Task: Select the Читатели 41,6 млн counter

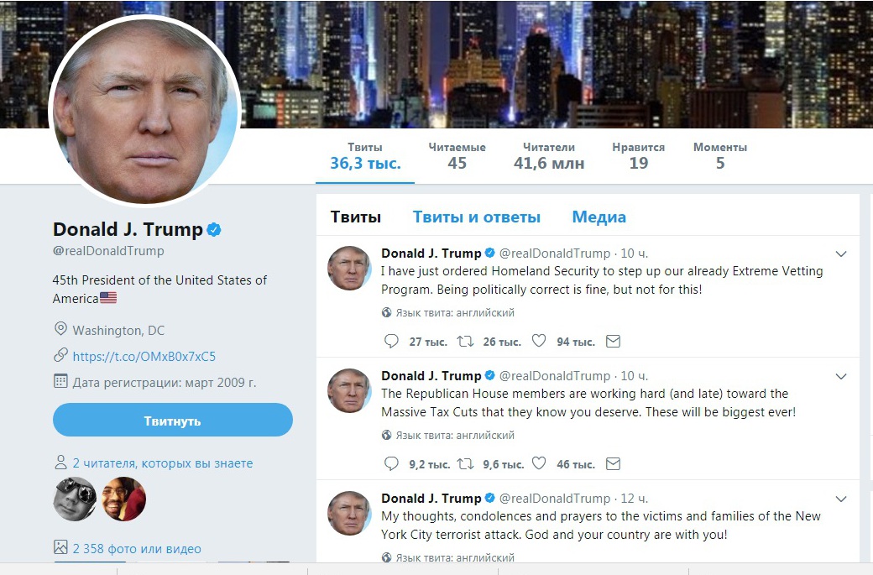Action: click(x=549, y=156)
